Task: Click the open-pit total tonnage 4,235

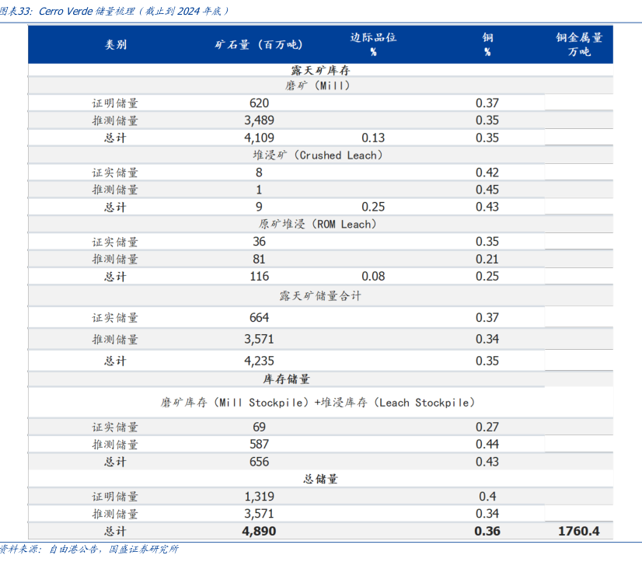Action: click(259, 361)
